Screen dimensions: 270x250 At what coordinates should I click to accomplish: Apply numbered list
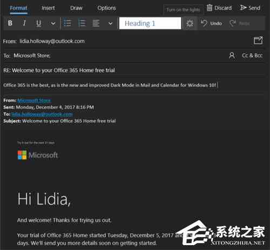82,23
